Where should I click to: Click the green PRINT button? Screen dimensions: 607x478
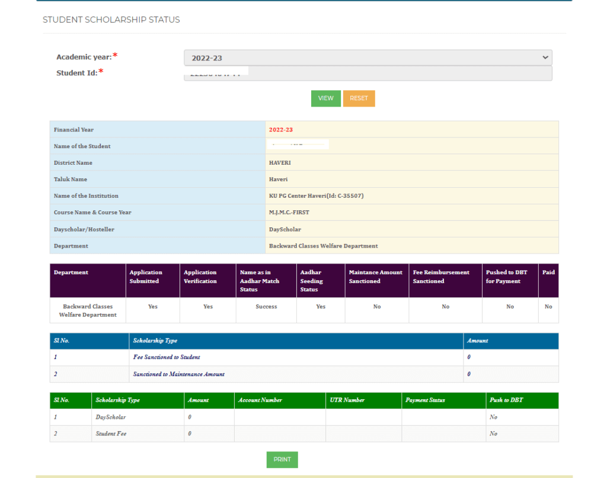tap(282, 460)
